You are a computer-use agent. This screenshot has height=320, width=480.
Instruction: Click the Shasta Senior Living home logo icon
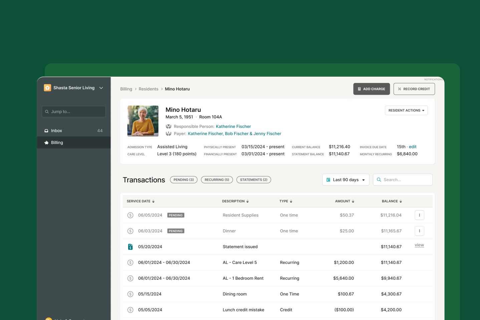click(47, 88)
